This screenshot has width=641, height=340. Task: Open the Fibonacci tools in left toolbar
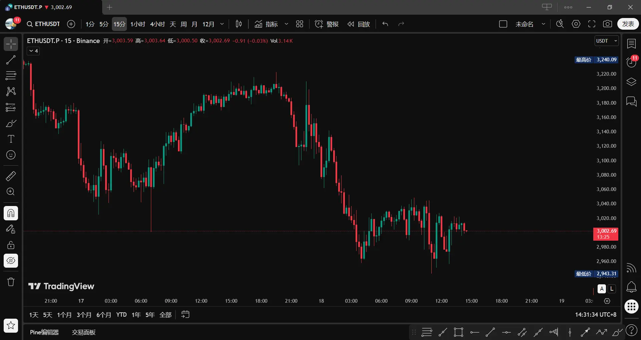11,76
